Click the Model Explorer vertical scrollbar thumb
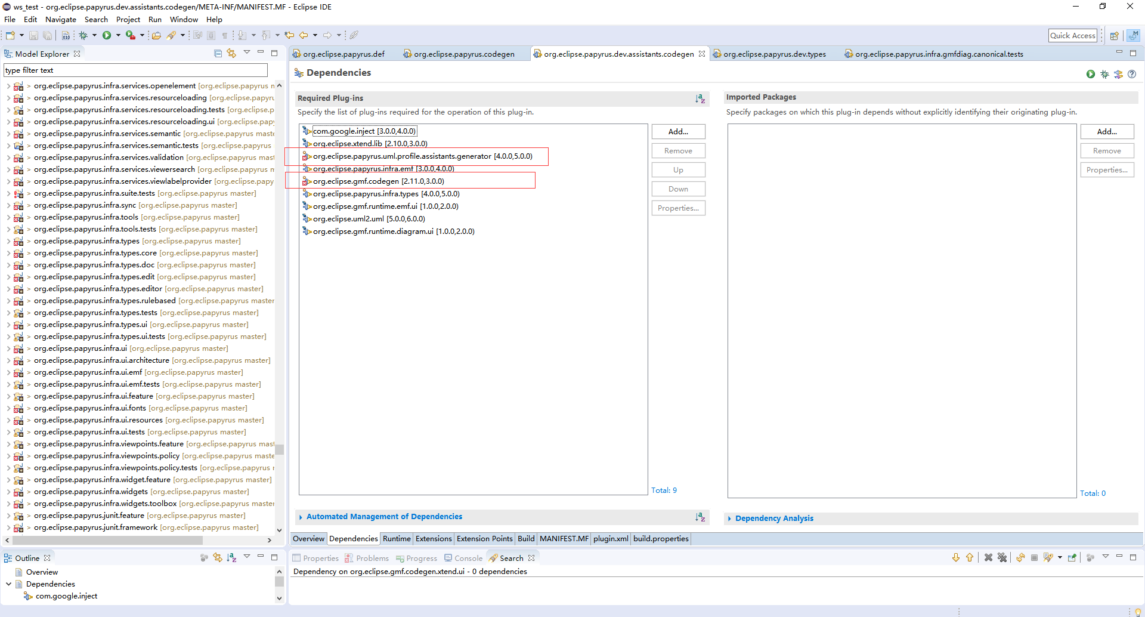1145x617 pixels. point(279,449)
